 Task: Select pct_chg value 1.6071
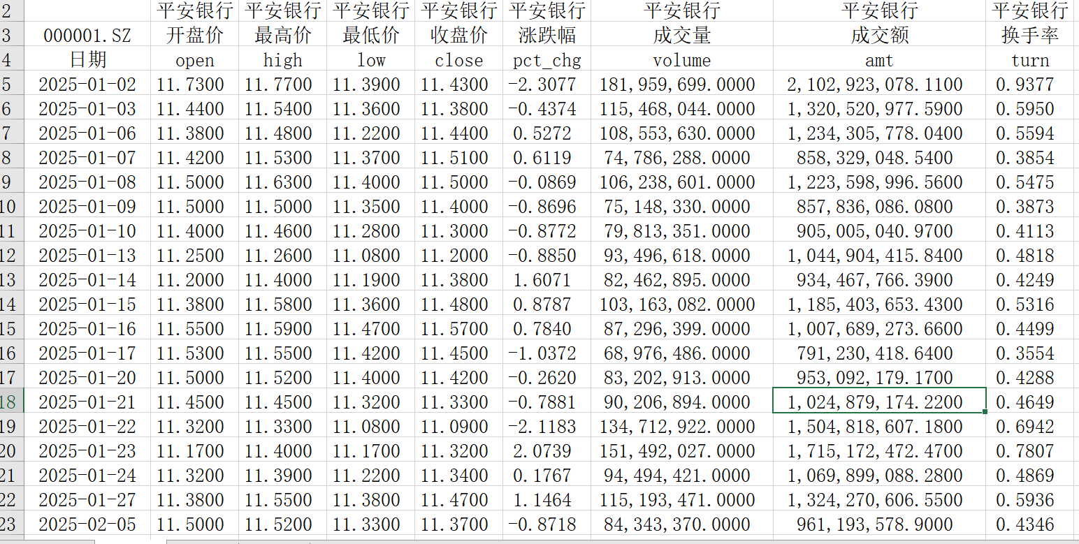pyautogui.click(x=546, y=280)
